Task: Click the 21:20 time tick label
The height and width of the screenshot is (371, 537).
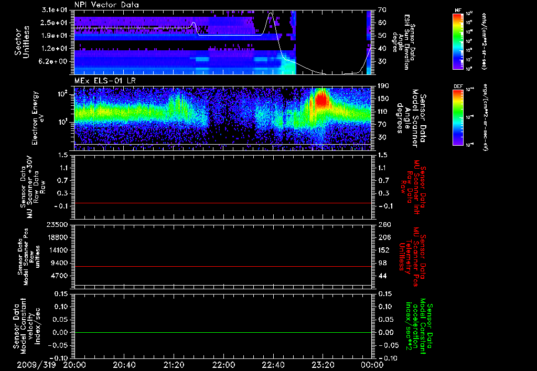Action: [x=174, y=365]
